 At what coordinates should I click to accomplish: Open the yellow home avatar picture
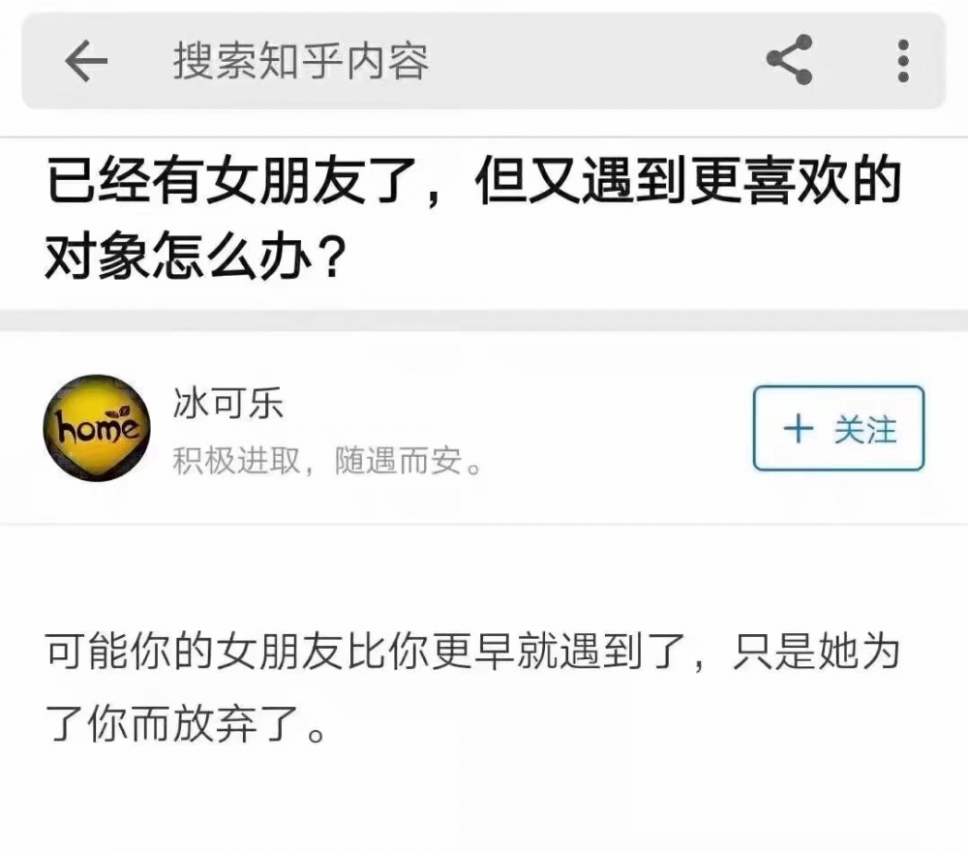[97, 428]
